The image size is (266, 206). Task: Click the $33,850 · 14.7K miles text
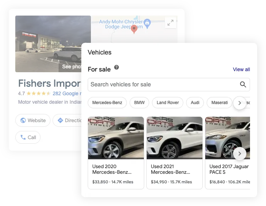click(x=113, y=182)
